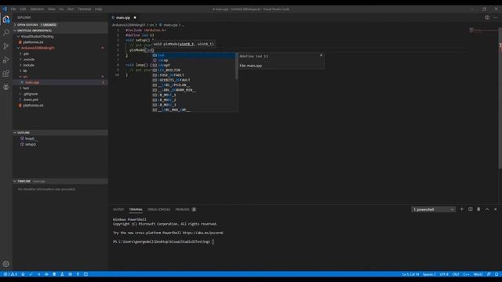Select main.cpp in the src folder
The image size is (502, 282).
(x=60, y=82)
